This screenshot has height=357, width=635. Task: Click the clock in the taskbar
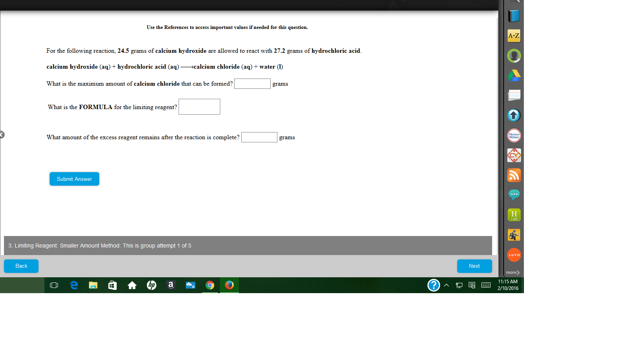[508, 285]
